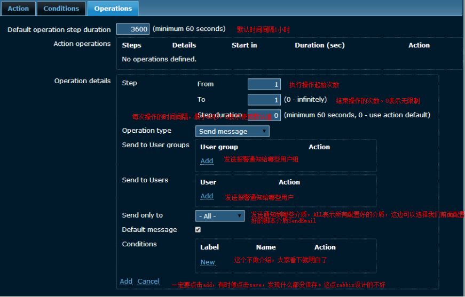Click the Step To input field
Viewport: 465px width, 297px height.
(x=264, y=100)
